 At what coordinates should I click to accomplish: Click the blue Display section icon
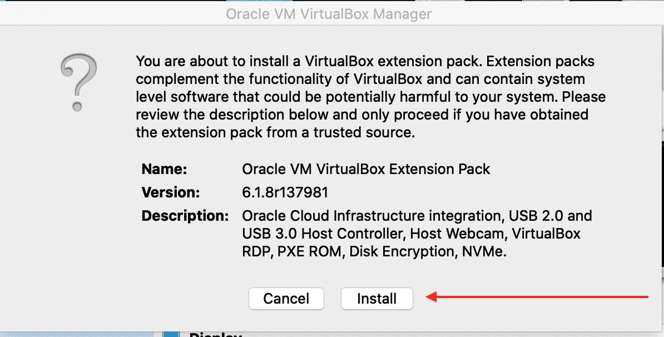(x=171, y=334)
